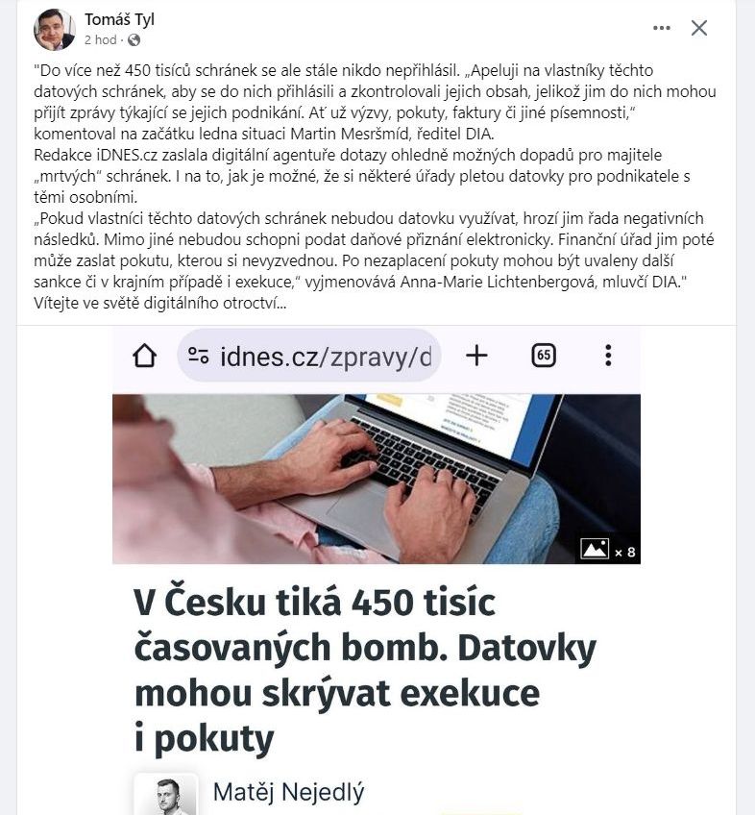
Task: Open the post options three-dot menu
Action: tap(661, 28)
